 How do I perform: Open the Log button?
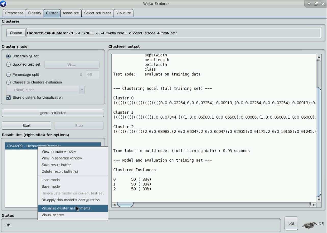291,223
